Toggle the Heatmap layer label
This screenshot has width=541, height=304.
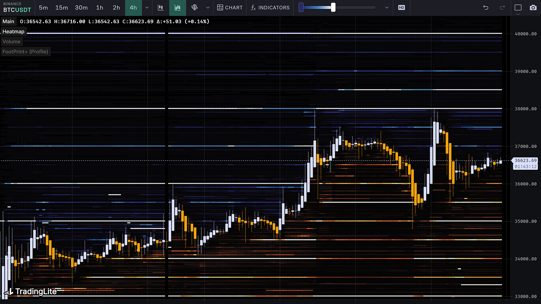pos(13,32)
